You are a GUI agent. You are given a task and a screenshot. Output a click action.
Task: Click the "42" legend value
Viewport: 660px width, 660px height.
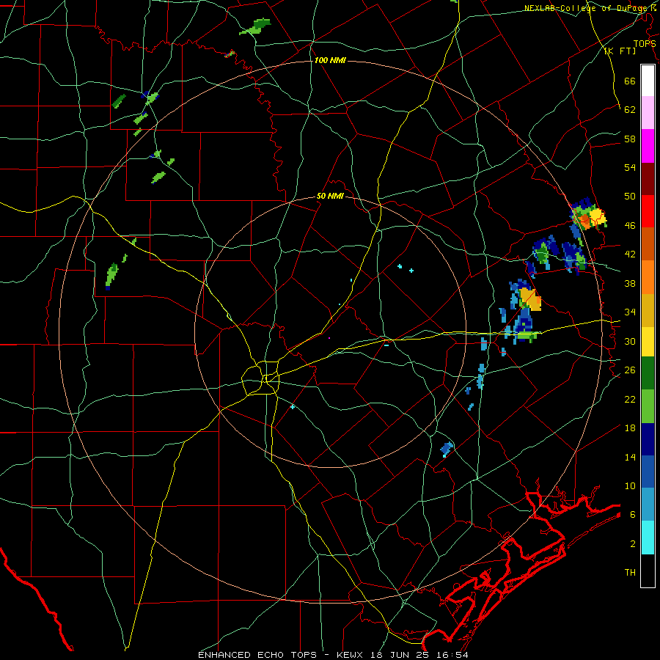[x=630, y=254]
